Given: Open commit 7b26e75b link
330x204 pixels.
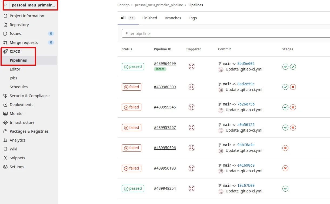Looking at the screenshot, I should (246, 104).
